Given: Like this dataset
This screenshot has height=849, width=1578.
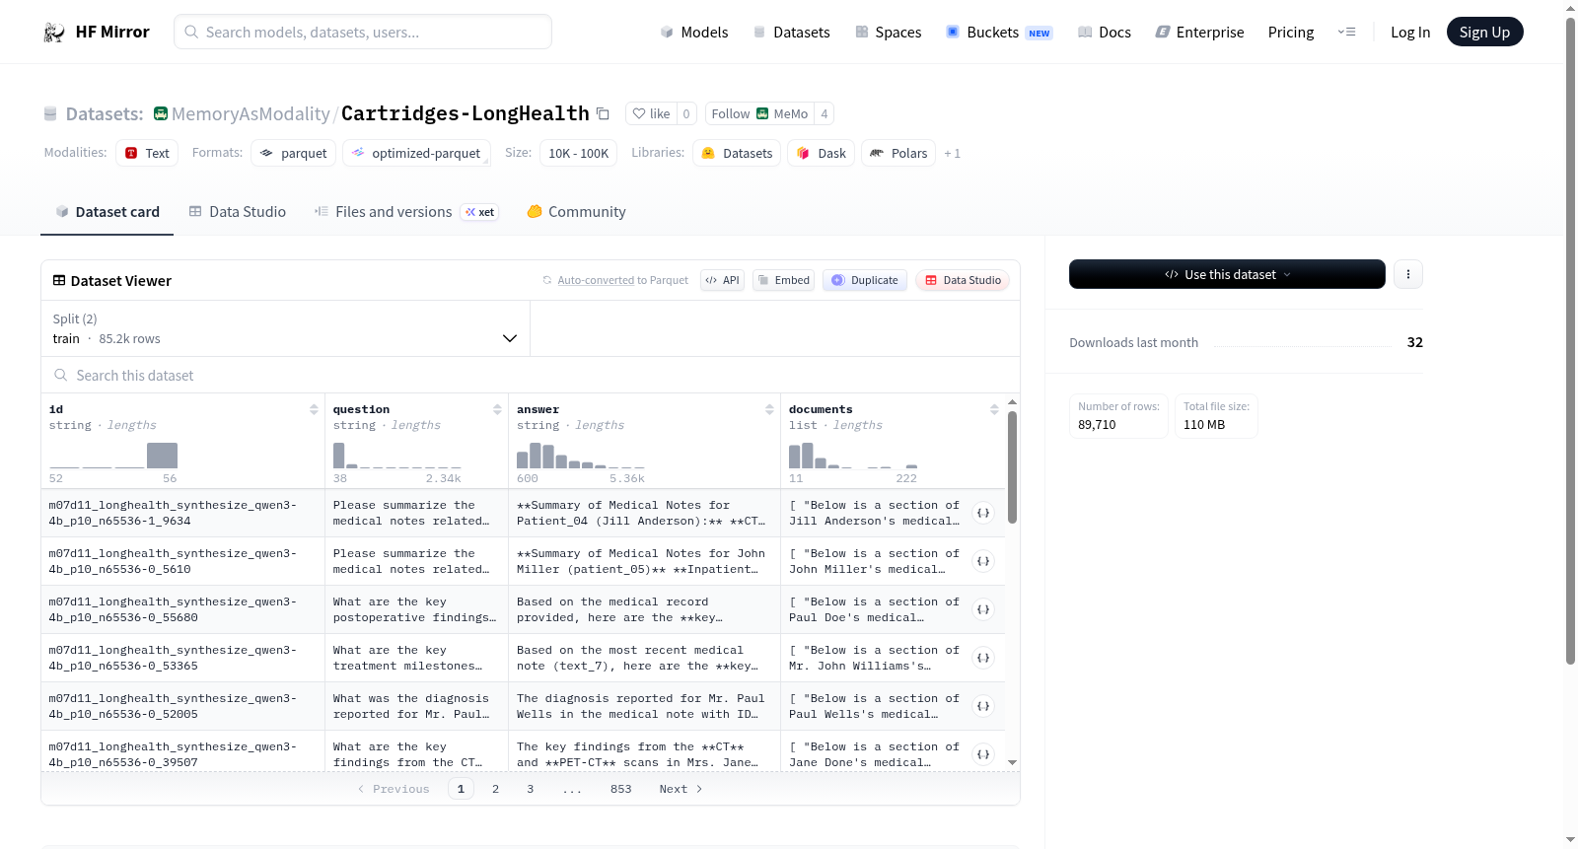Looking at the screenshot, I should pyautogui.click(x=651, y=113).
